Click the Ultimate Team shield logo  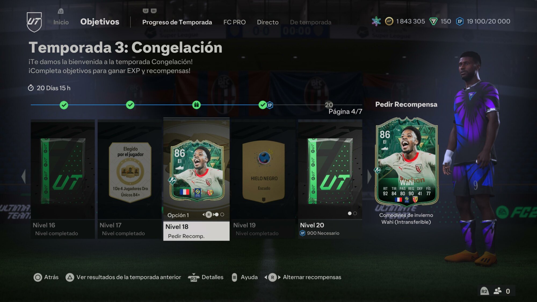point(34,22)
